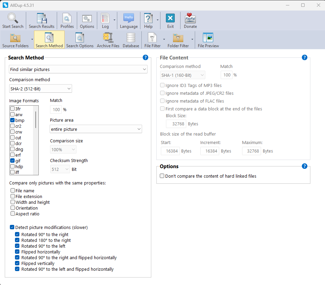The image size is (325, 285).
Task: Uncheck the bmp image format
Action: coord(13,120)
